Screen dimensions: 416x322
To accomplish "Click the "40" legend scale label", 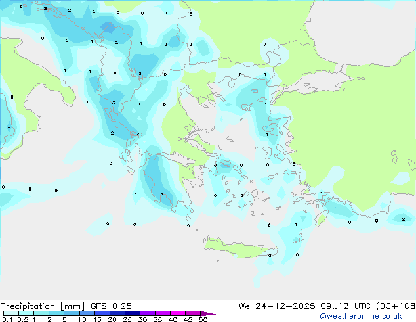I will (173, 319).
